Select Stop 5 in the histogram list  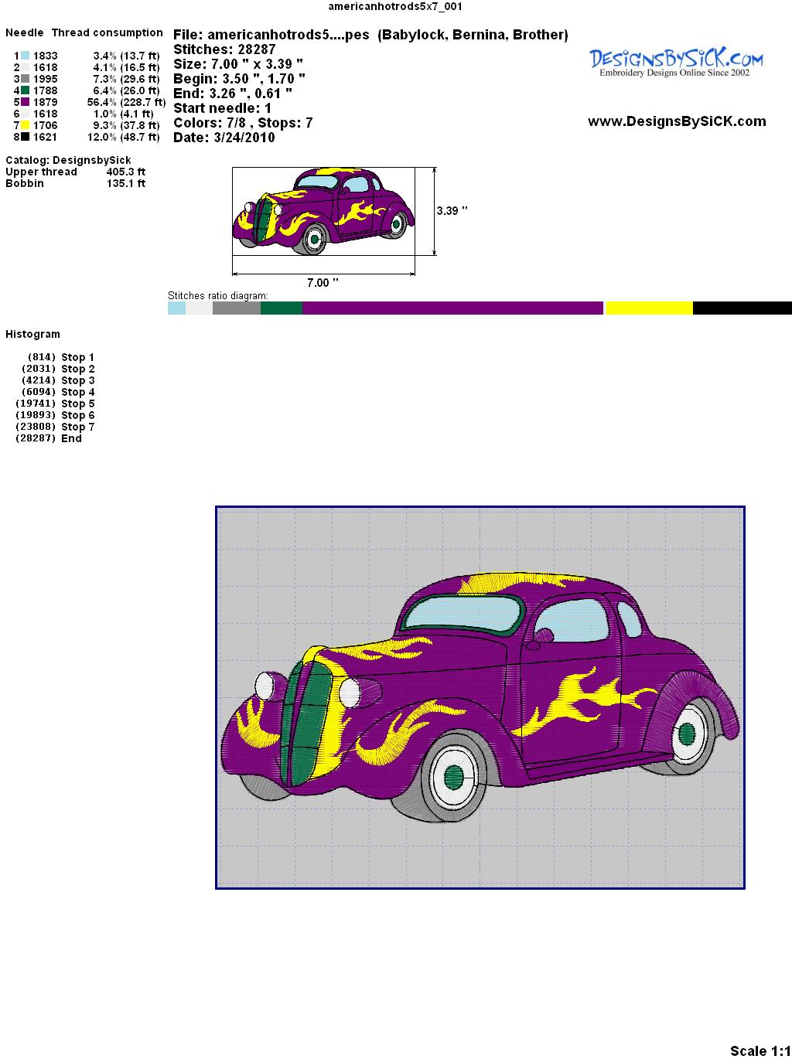77,404
